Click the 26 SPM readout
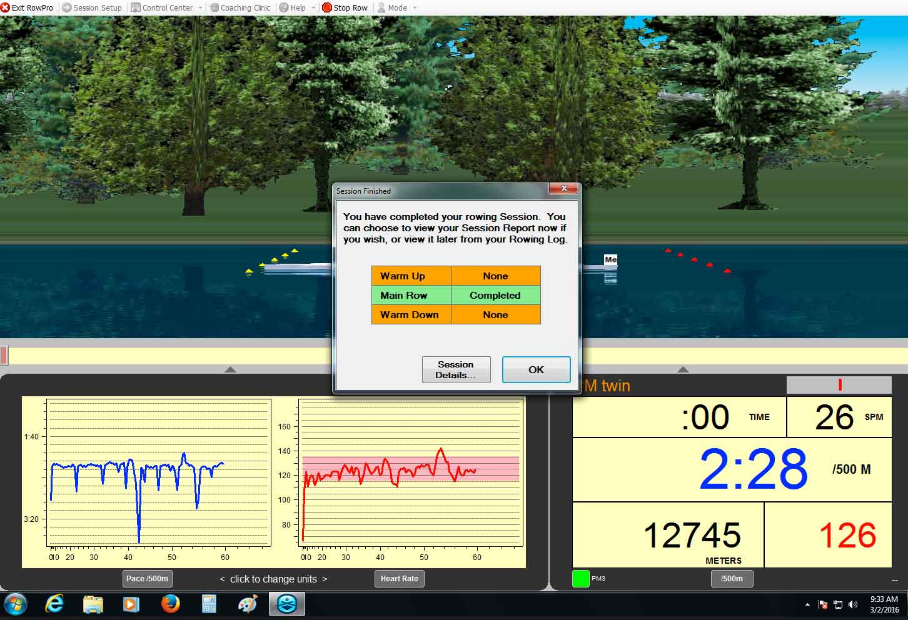This screenshot has width=908, height=620. pos(834,417)
